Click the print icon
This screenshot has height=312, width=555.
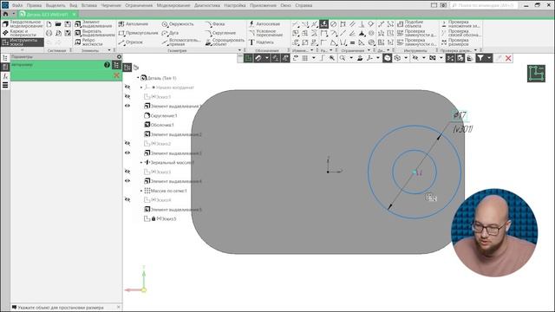click(49, 33)
